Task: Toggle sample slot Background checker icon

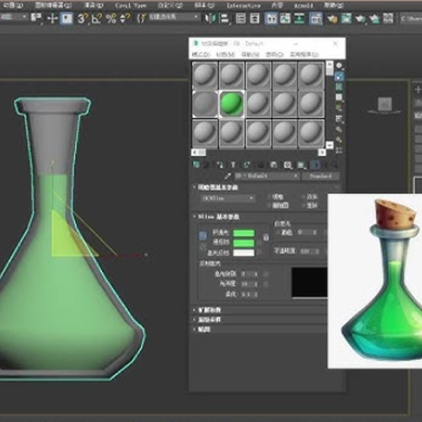Action: (x=339, y=87)
